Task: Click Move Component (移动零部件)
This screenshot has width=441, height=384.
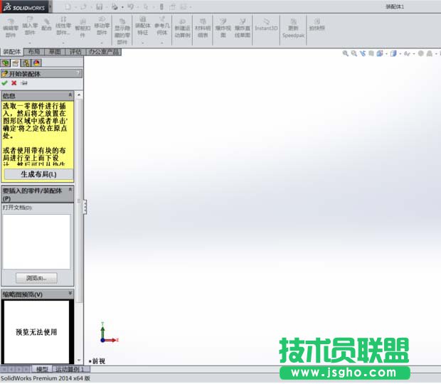Action: click(x=102, y=26)
